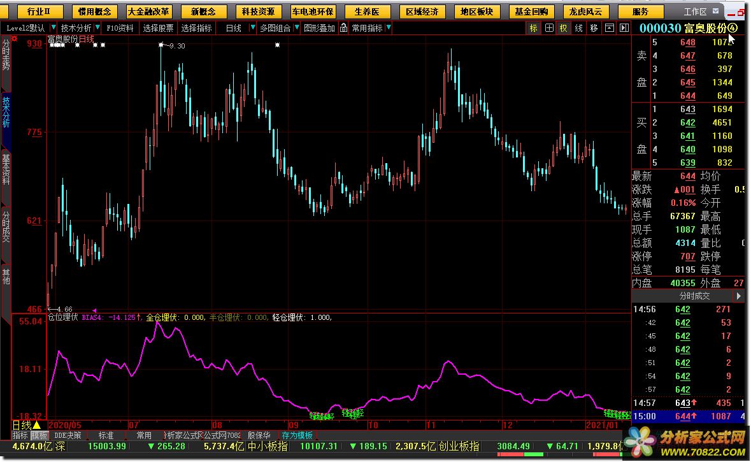
Task: Open the 服务 menu button
Action: (x=640, y=11)
